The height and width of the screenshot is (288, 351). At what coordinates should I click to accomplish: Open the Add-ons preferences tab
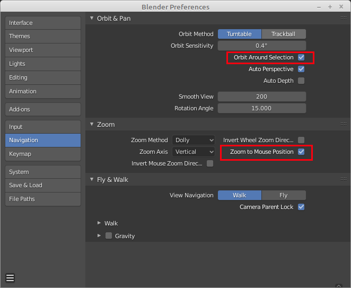point(42,109)
